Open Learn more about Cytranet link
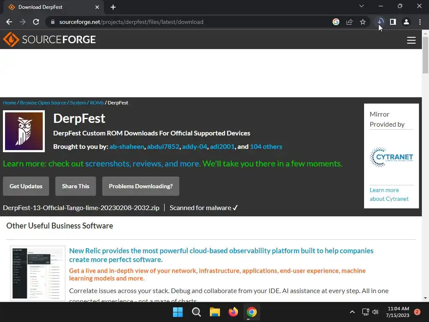This screenshot has width=429, height=322. [389, 195]
